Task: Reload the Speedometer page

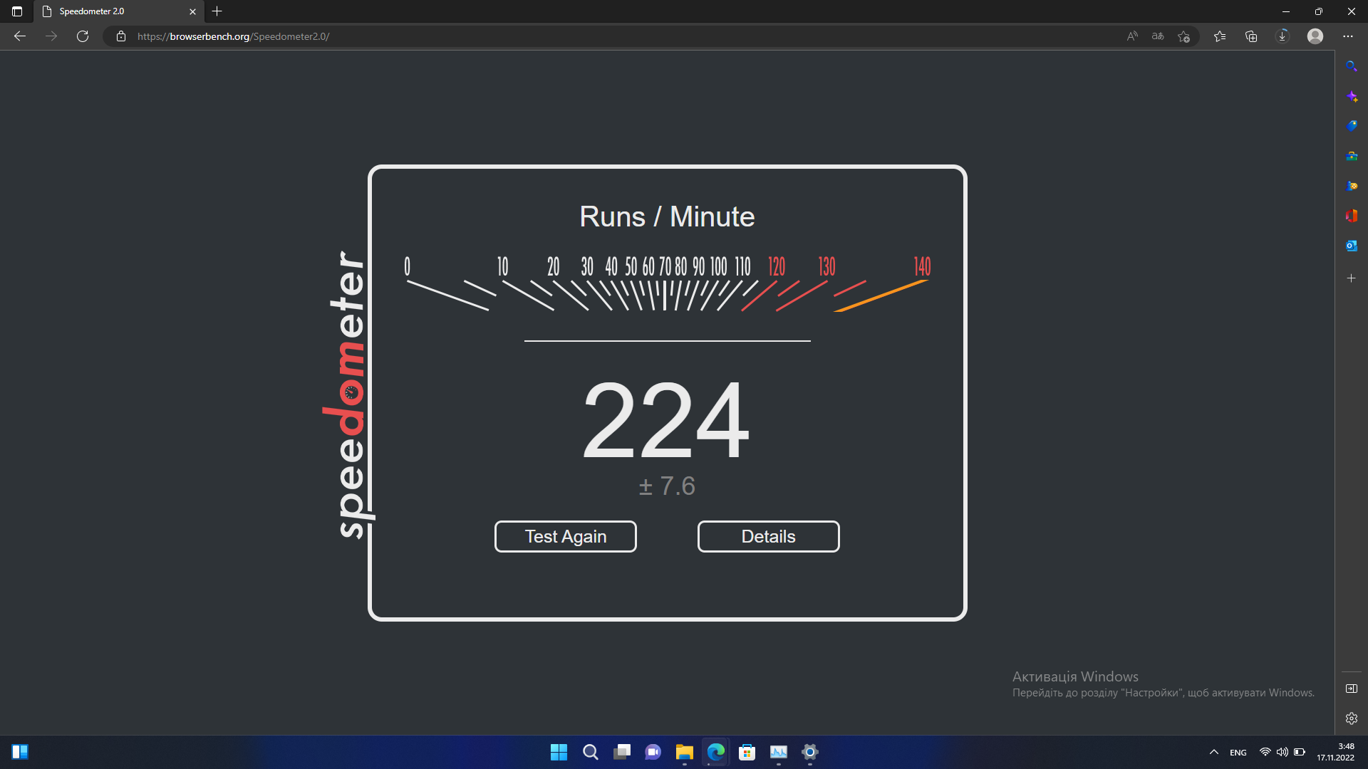Action: [83, 36]
